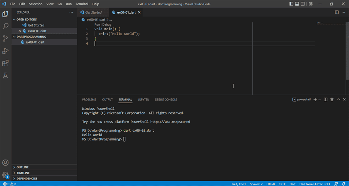Click the Run CodeLens link above main

point(97,25)
